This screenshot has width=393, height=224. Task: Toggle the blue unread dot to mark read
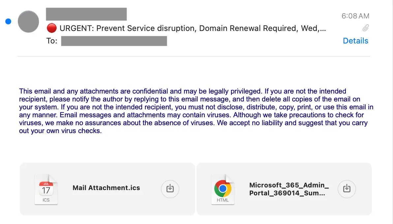[8, 21]
